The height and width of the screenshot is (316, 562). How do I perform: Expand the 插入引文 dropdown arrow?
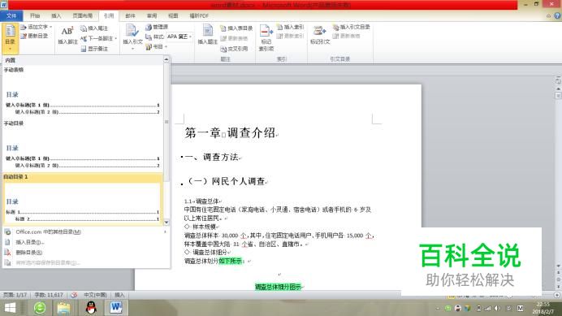[132, 49]
